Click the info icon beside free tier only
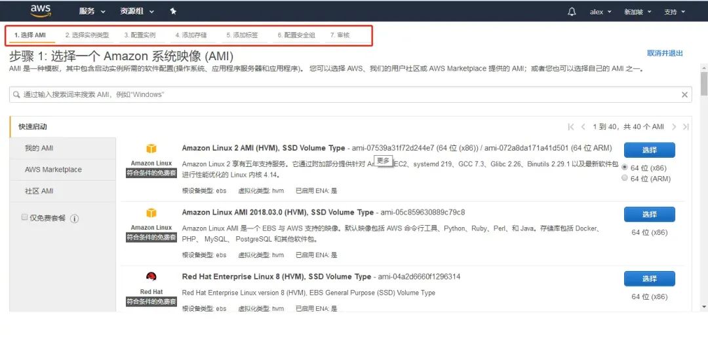The width and height of the screenshot is (708, 343). 75,219
